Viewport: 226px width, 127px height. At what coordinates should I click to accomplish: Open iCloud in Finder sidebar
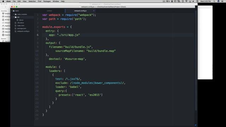click(x=6, y=23)
